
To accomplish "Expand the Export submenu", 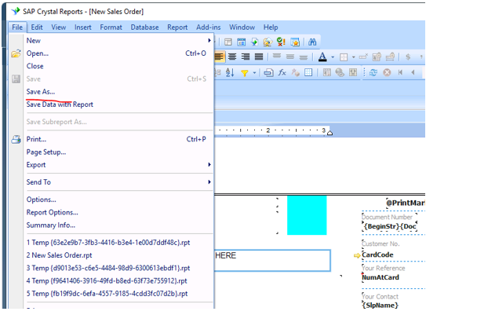I will (x=209, y=164).
